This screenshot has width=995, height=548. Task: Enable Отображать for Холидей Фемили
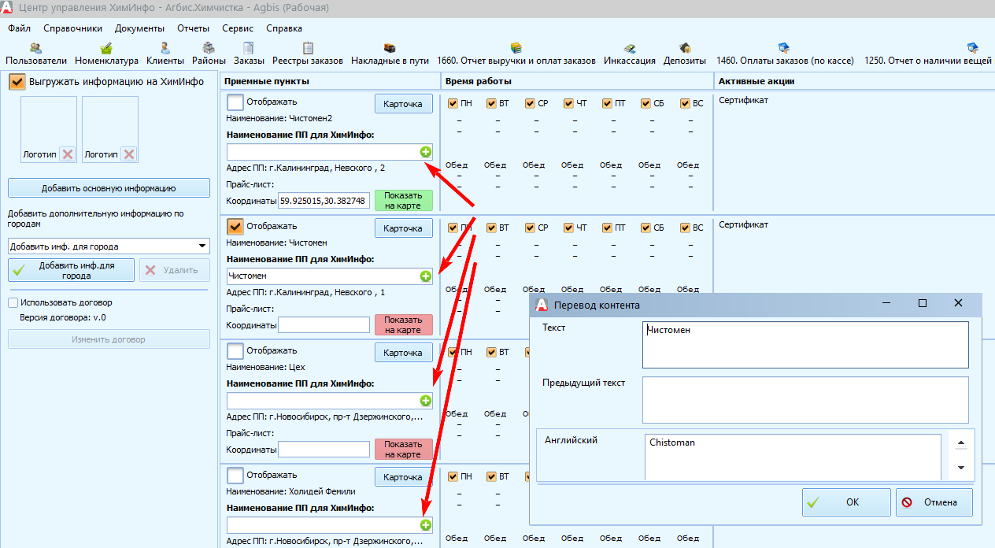click(235, 476)
